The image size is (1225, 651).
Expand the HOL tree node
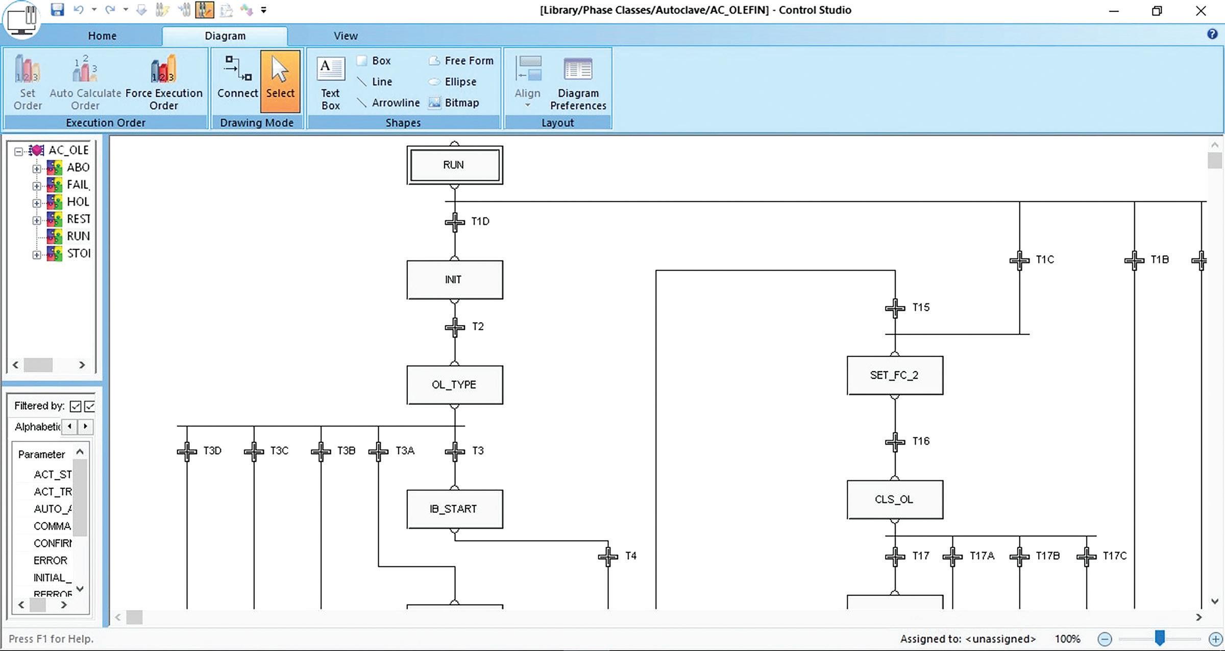(37, 203)
